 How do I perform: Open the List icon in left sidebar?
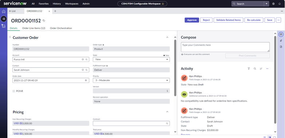(4, 19)
